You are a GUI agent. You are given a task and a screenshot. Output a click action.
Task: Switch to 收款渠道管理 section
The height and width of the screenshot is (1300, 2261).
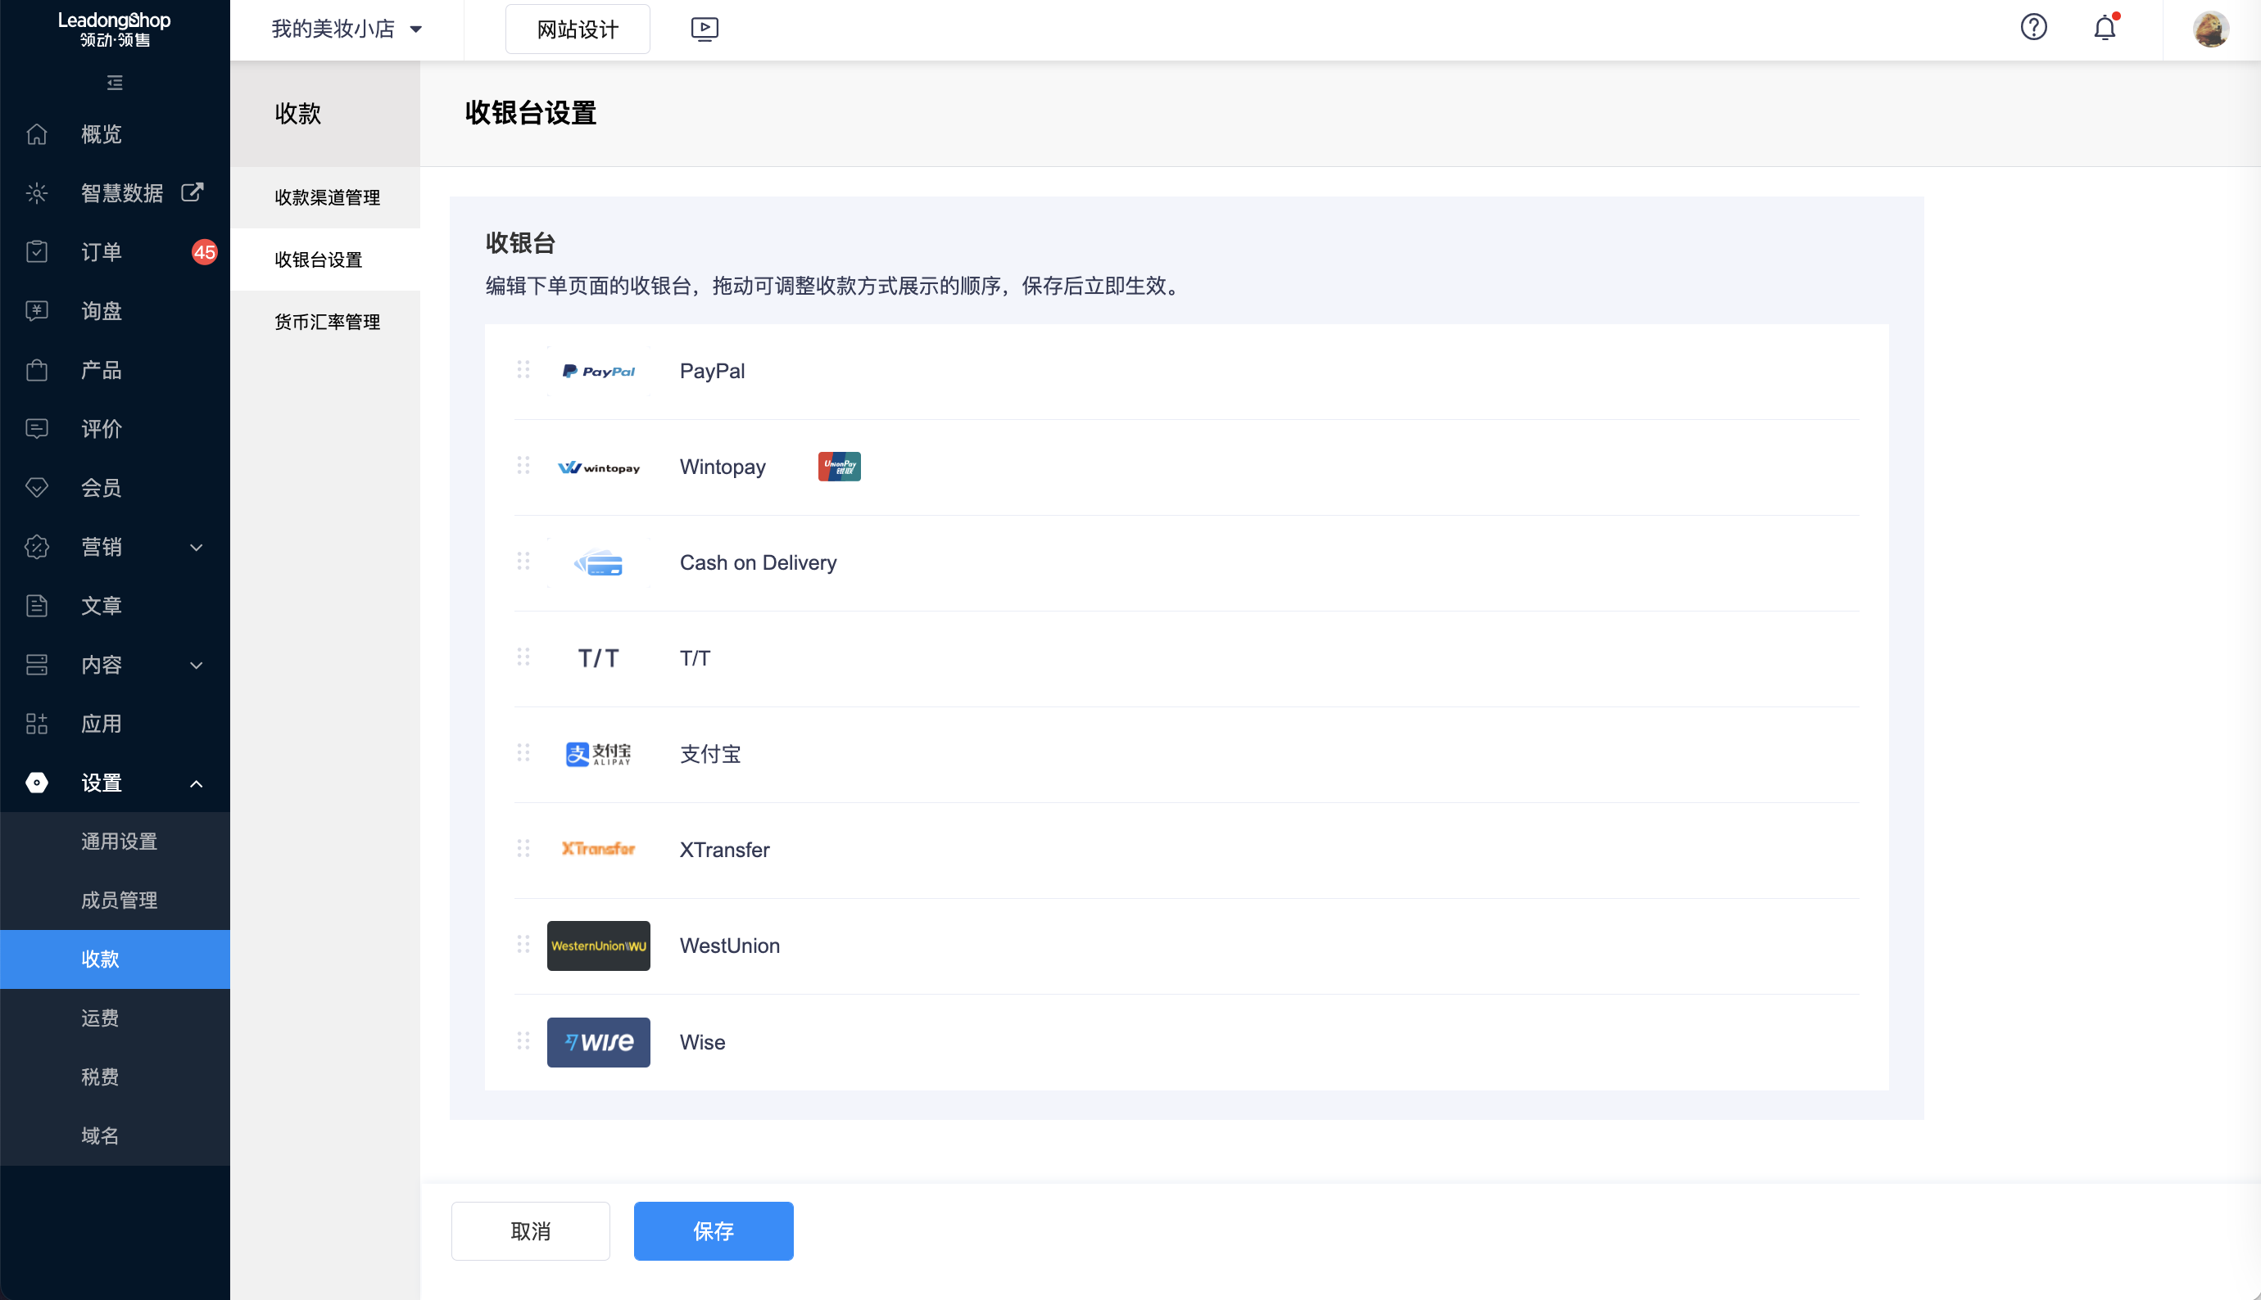[326, 197]
